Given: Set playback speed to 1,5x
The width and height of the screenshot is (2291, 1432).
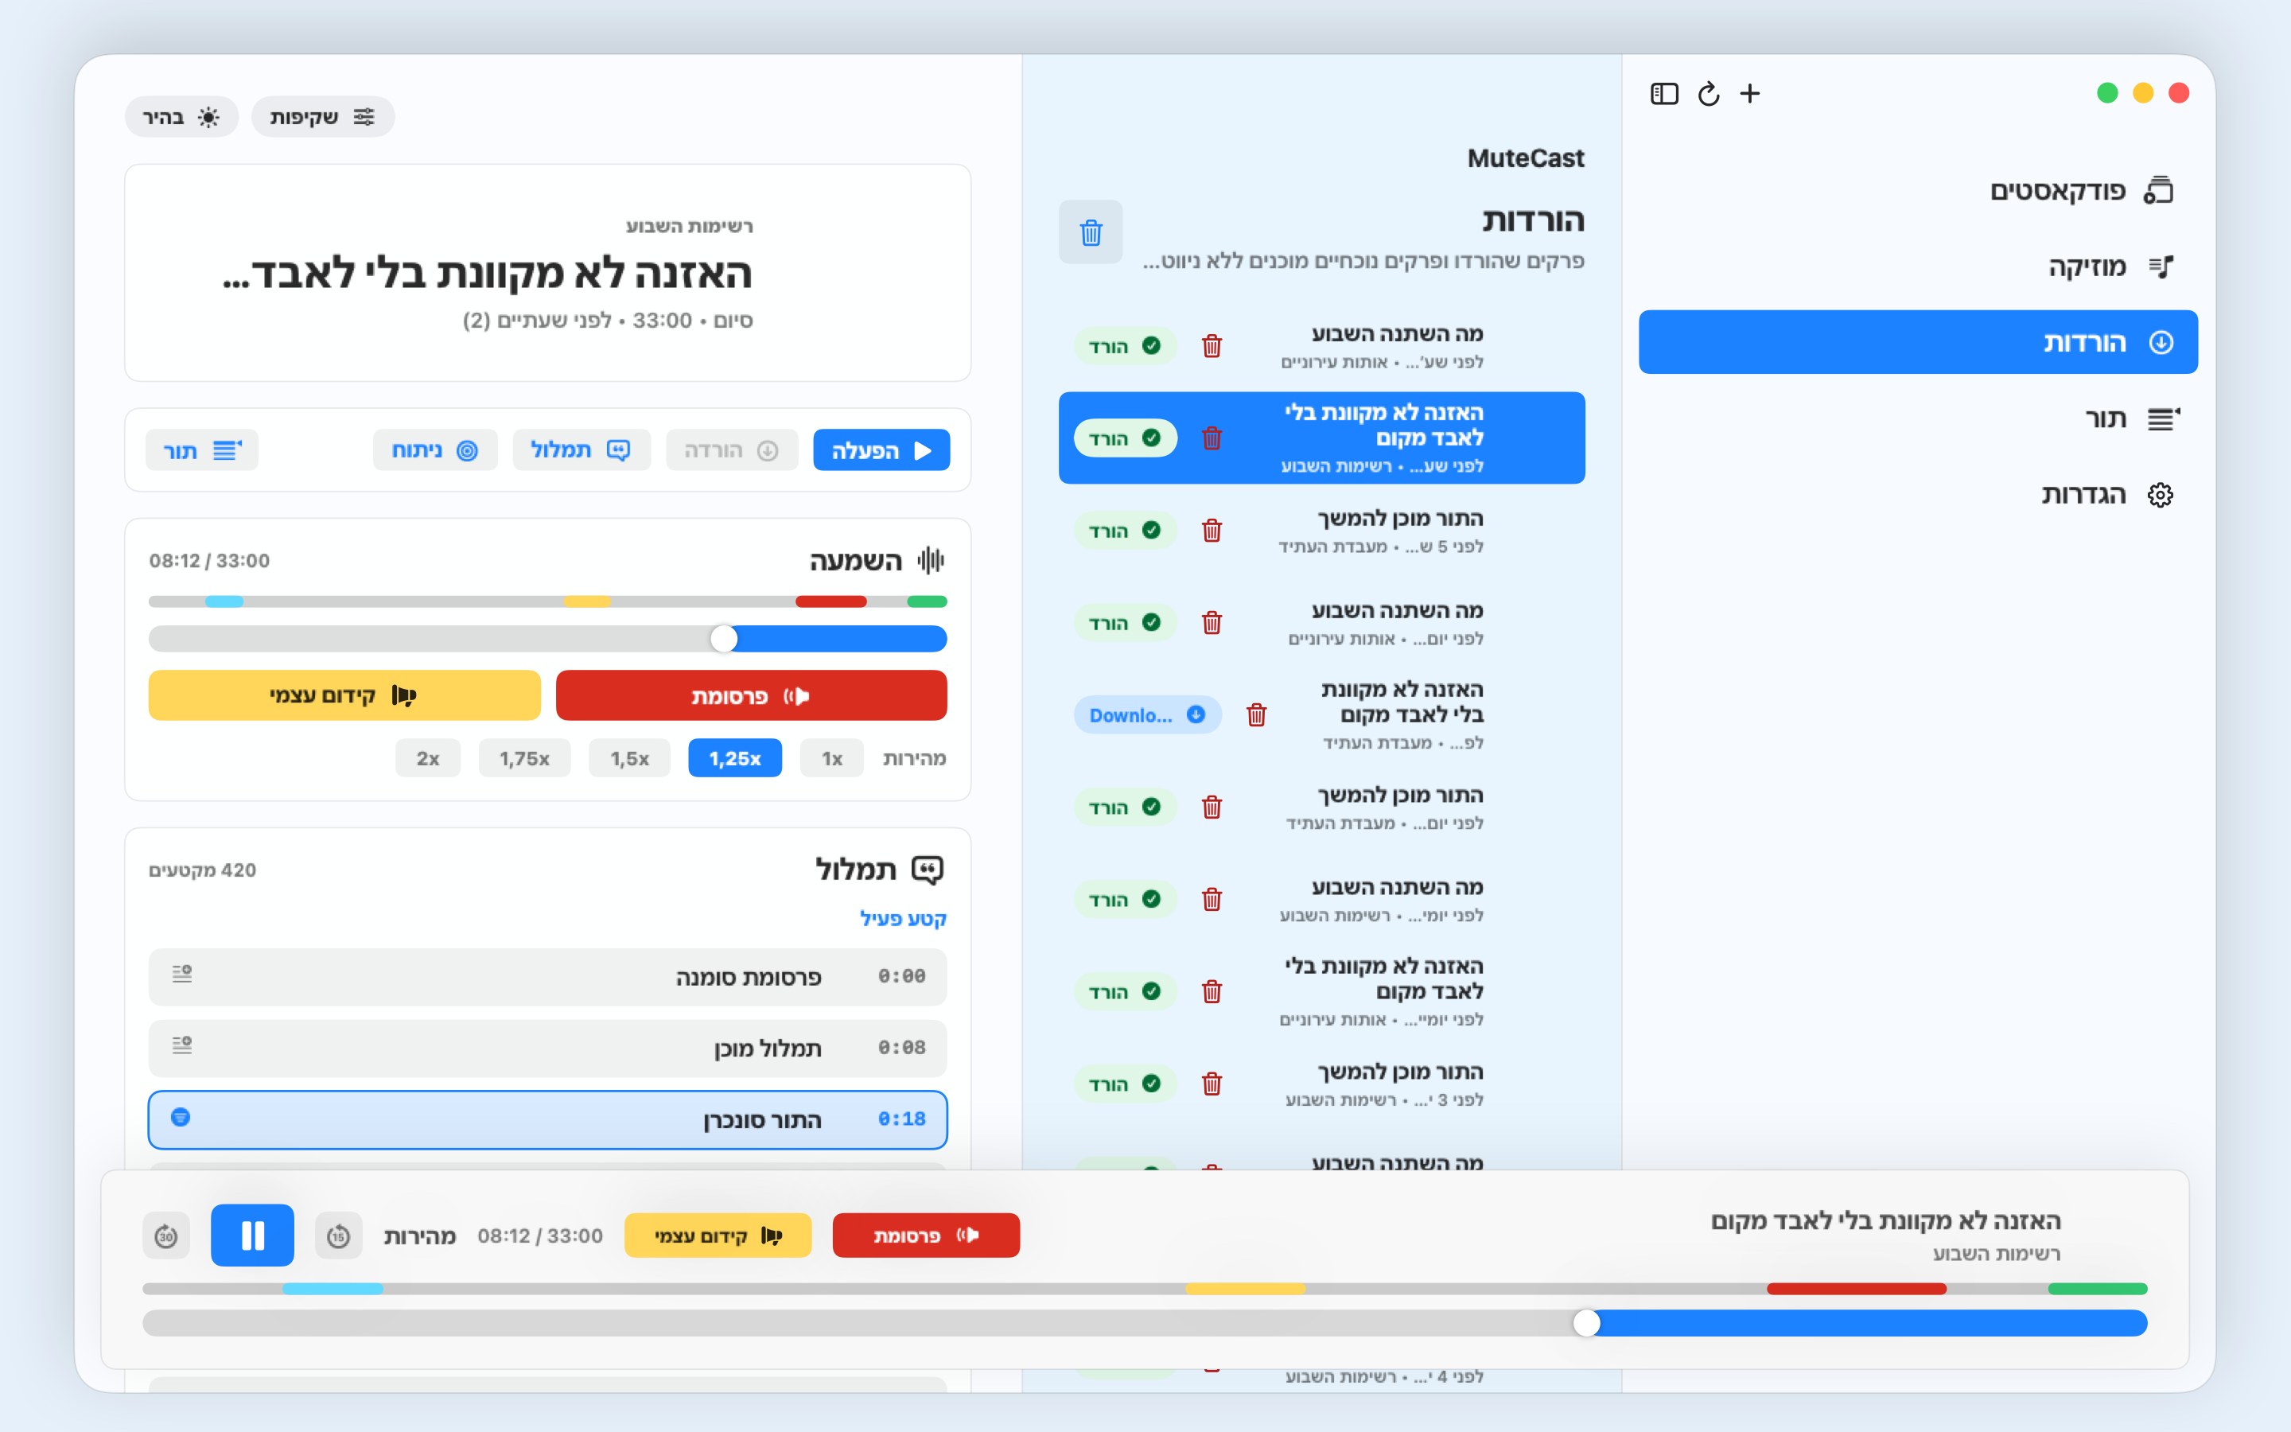Looking at the screenshot, I should [x=628, y=759].
